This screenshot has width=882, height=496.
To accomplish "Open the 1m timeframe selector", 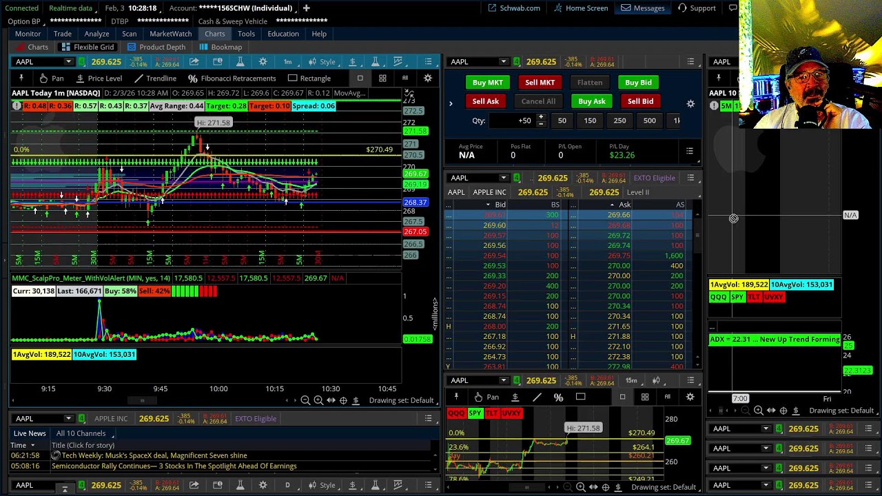I will tap(287, 62).
